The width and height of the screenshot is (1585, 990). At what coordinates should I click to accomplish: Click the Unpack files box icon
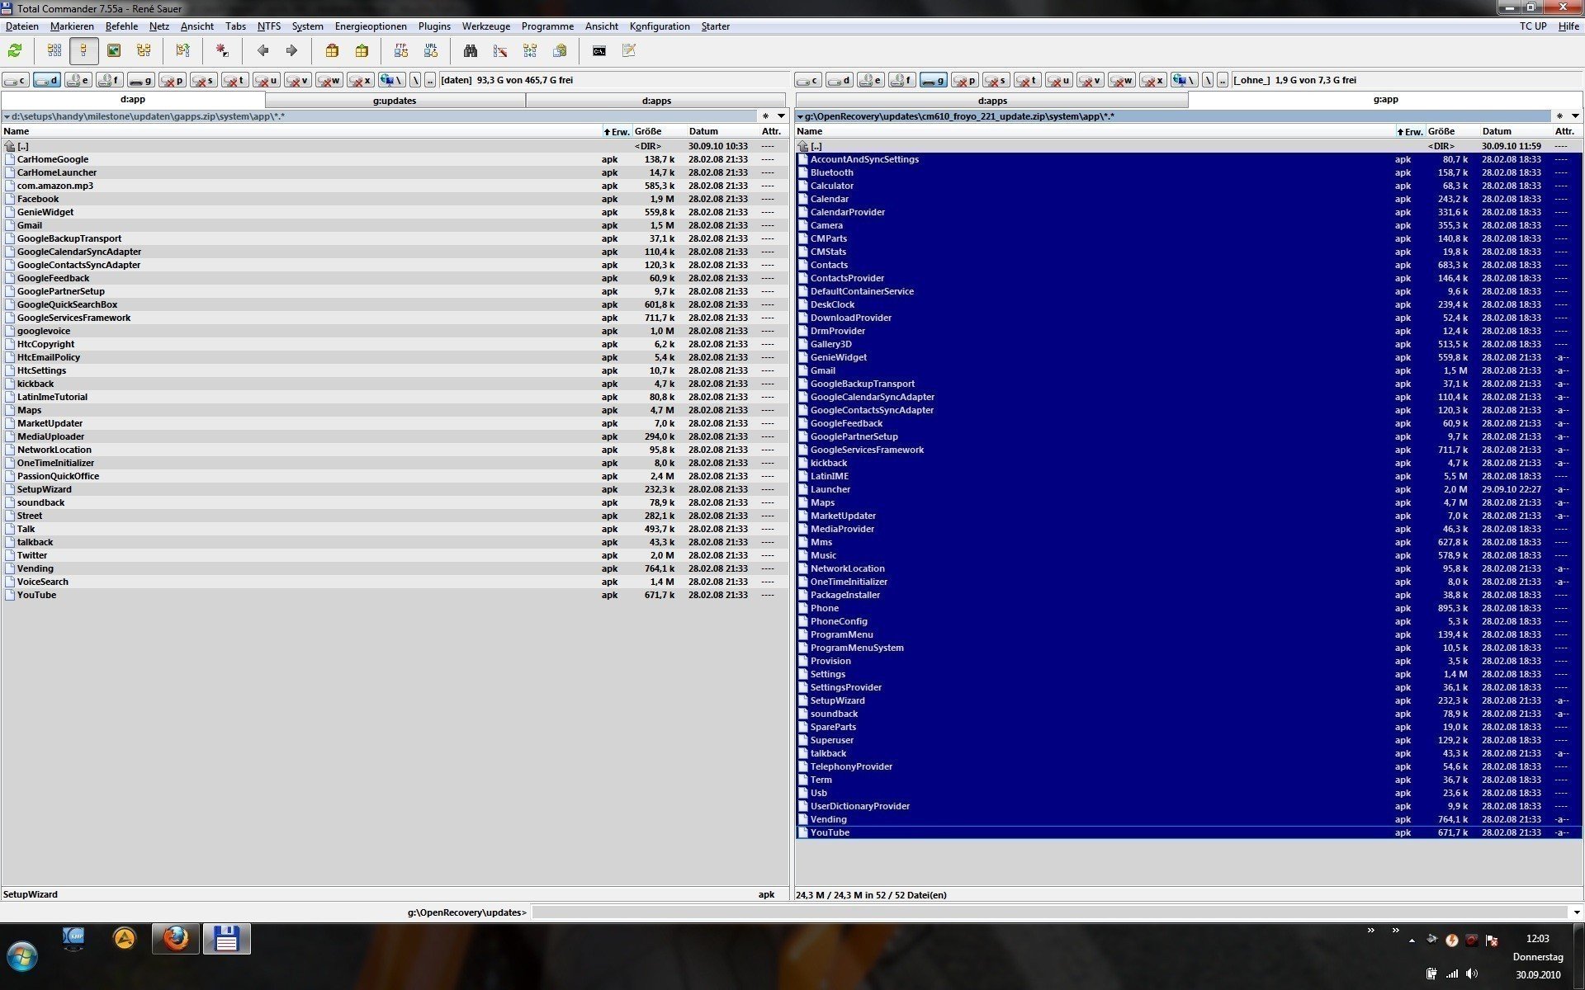[x=362, y=51]
